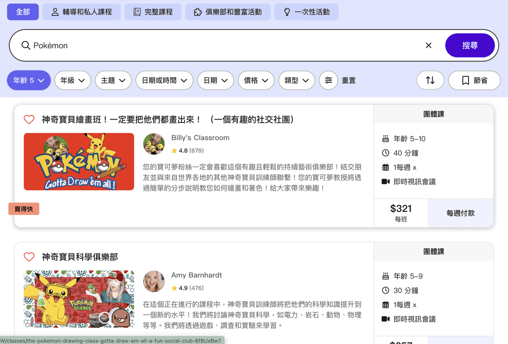This screenshot has height=344, width=508.
Task: Click 年齡 5–10 age range text
Action: (x=409, y=139)
